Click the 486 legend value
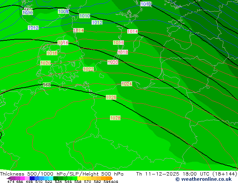This screenshot has width=238, height=183. pos(20,182)
